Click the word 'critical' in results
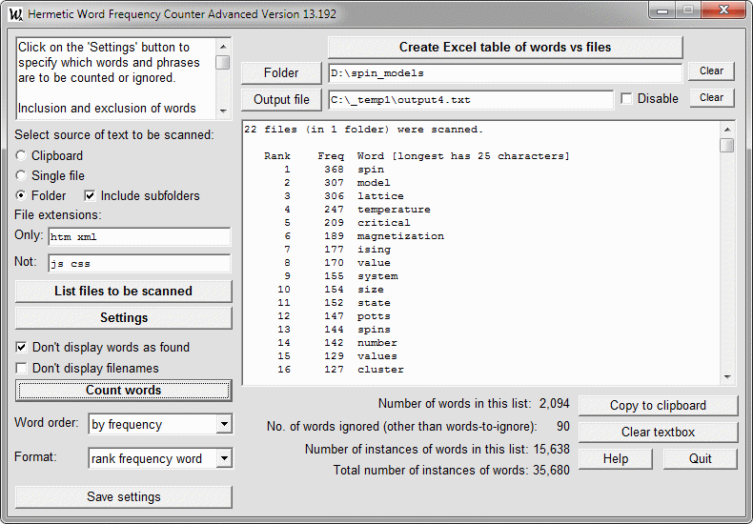The height and width of the screenshot is (524, 753). (x=384, y=223)
